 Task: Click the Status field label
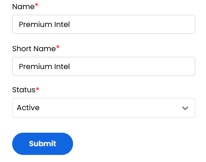[23, 90]
